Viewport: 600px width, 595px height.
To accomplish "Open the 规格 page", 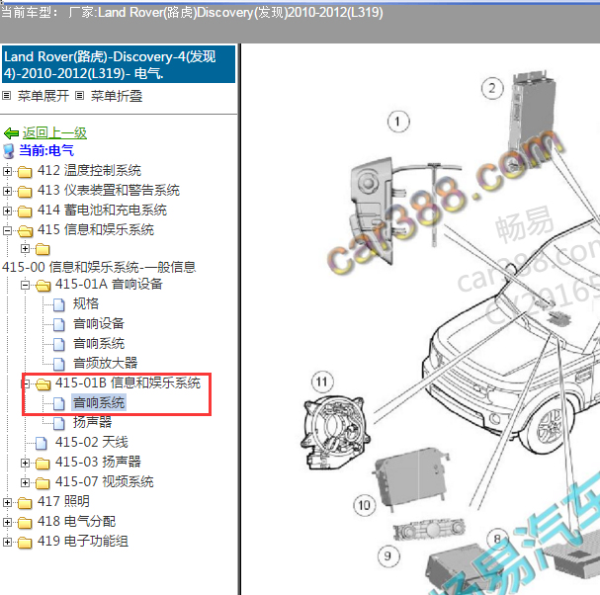I will 86,303.
